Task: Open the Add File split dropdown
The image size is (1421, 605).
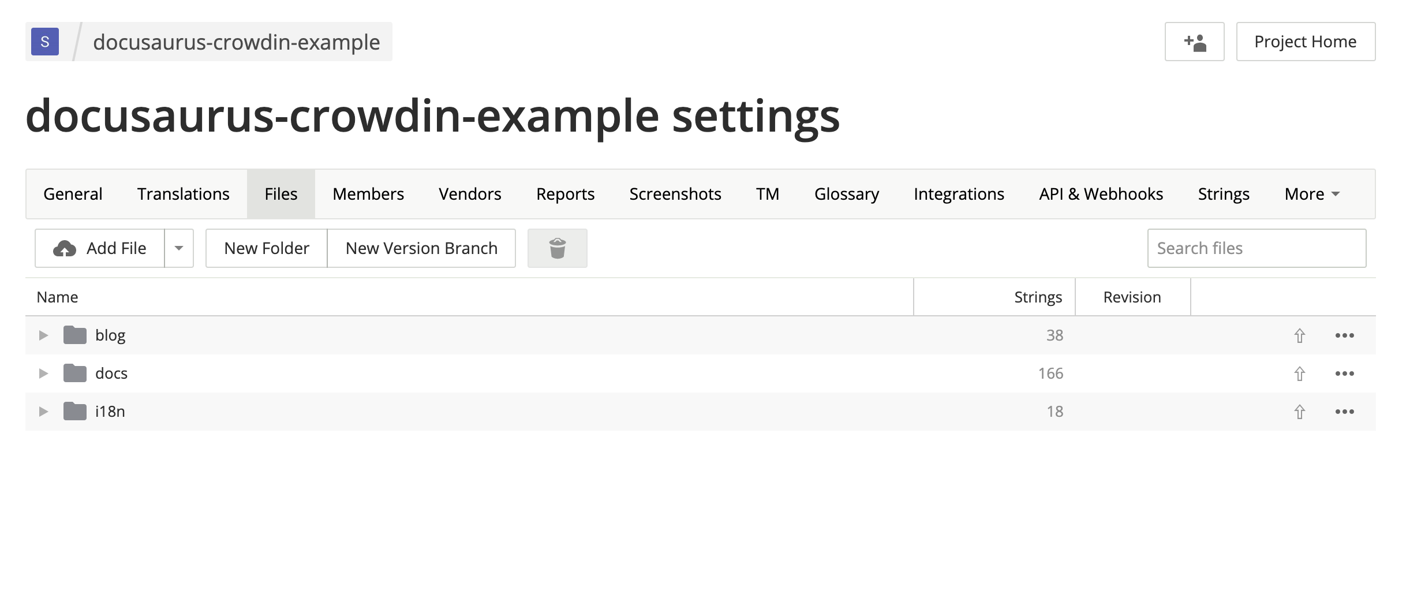Action: pos(179,248)
